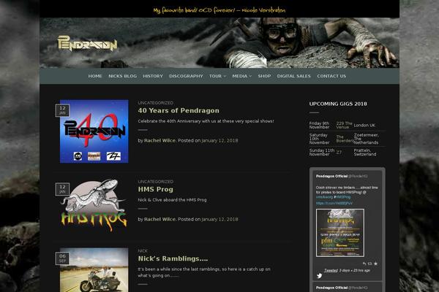Open the motorcycle photo thumbnail

94,270
